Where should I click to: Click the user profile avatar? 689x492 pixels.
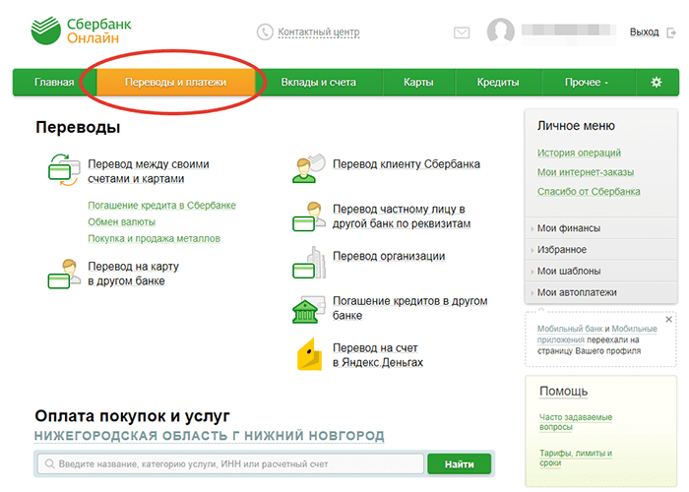point(500,31)
